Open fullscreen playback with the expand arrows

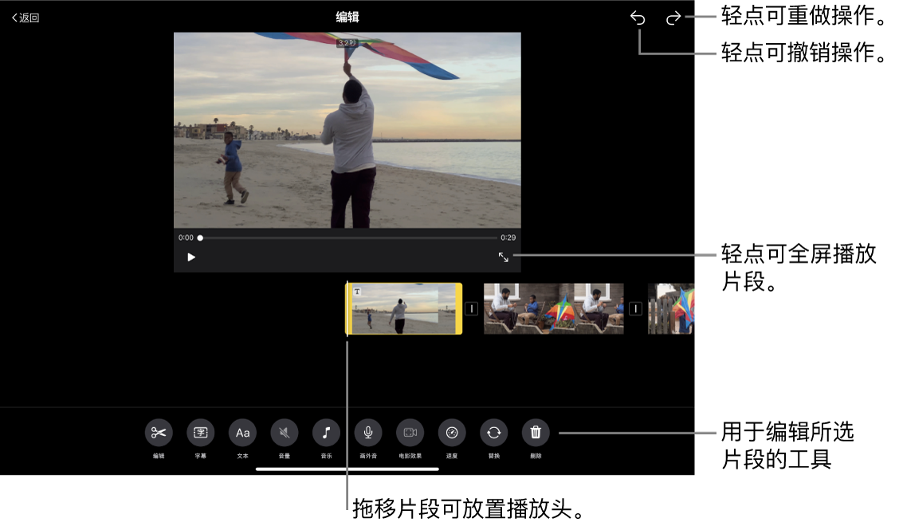point(504,257)
